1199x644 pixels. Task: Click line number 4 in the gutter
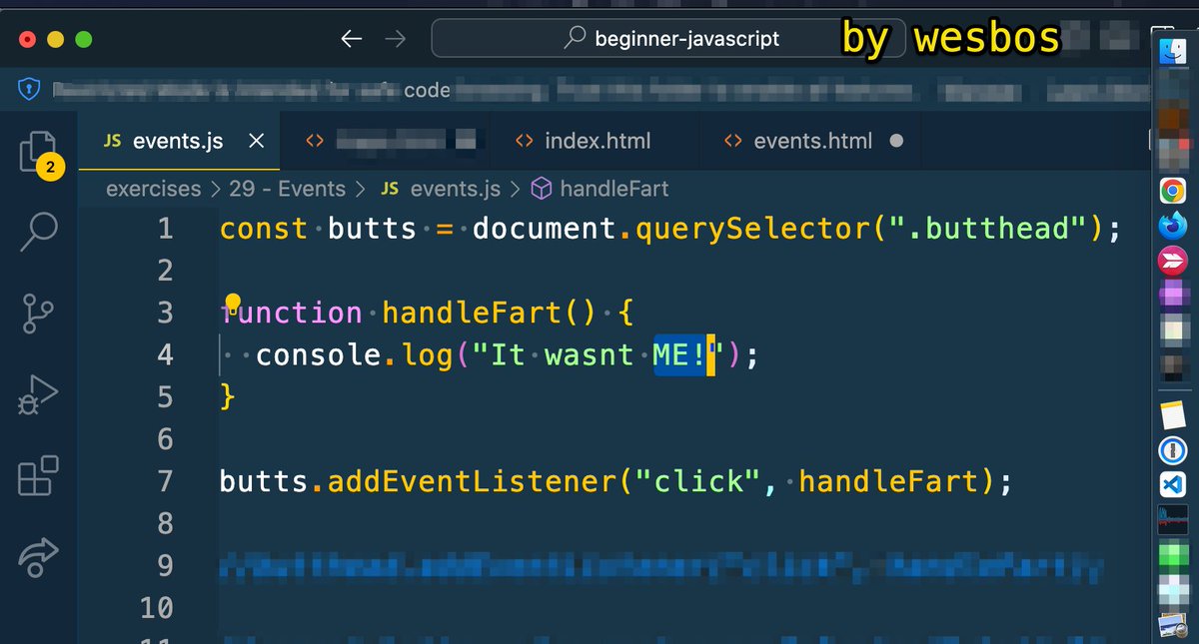point(165,355)
